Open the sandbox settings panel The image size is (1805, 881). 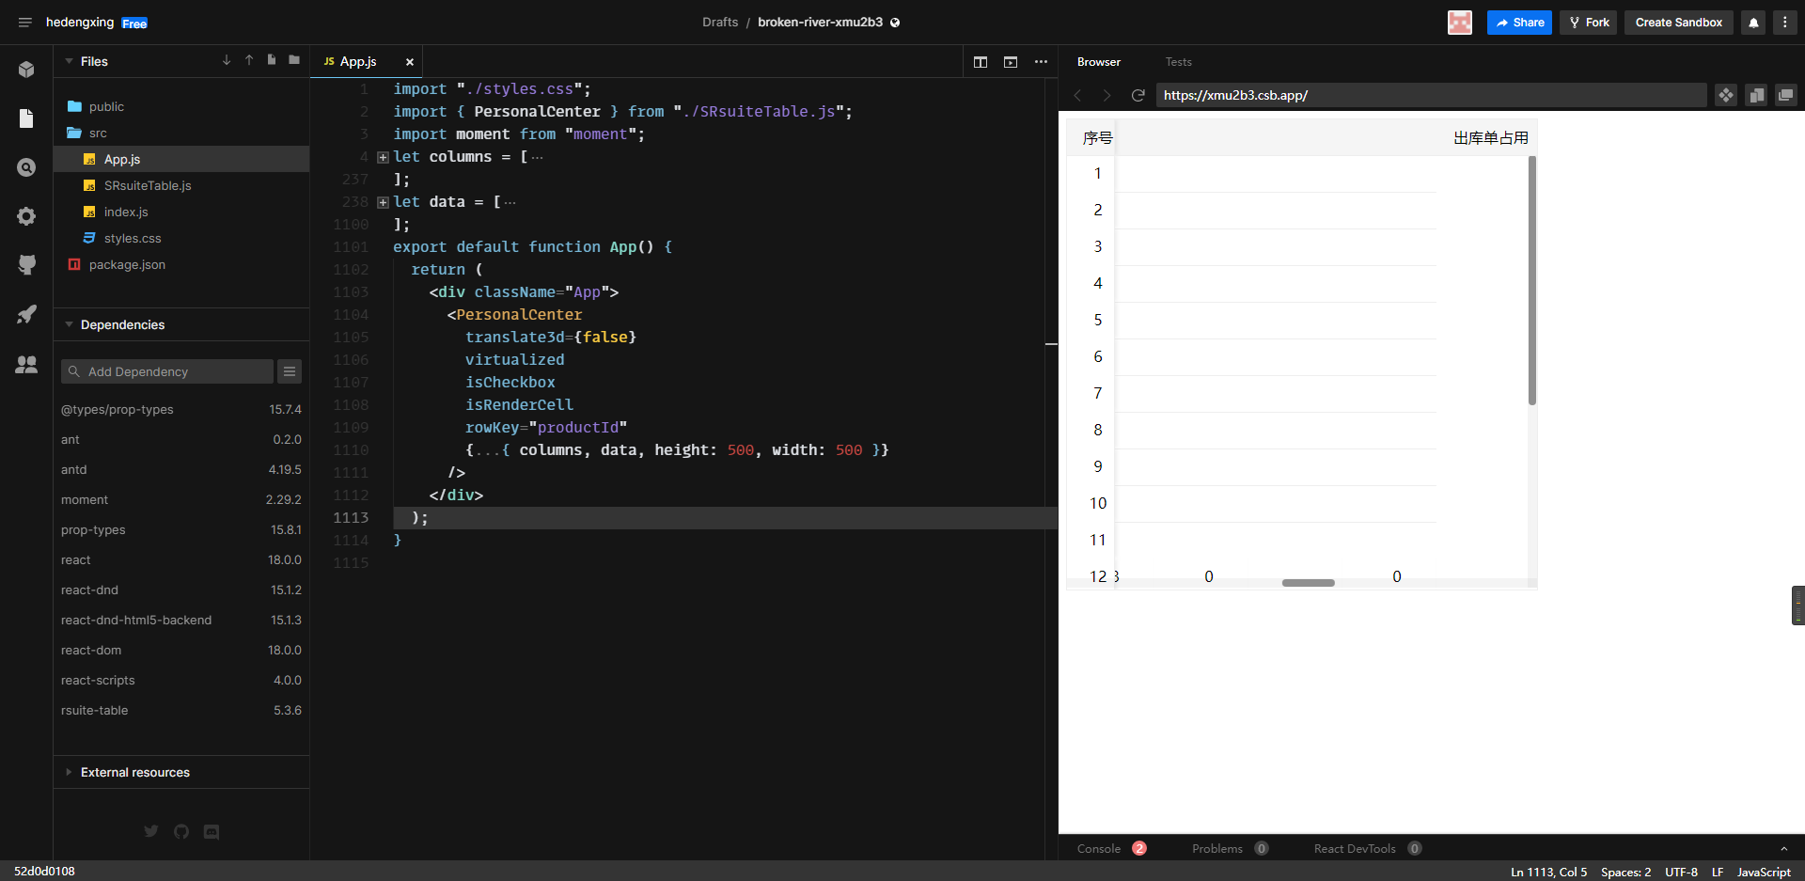tap(26, 216)
